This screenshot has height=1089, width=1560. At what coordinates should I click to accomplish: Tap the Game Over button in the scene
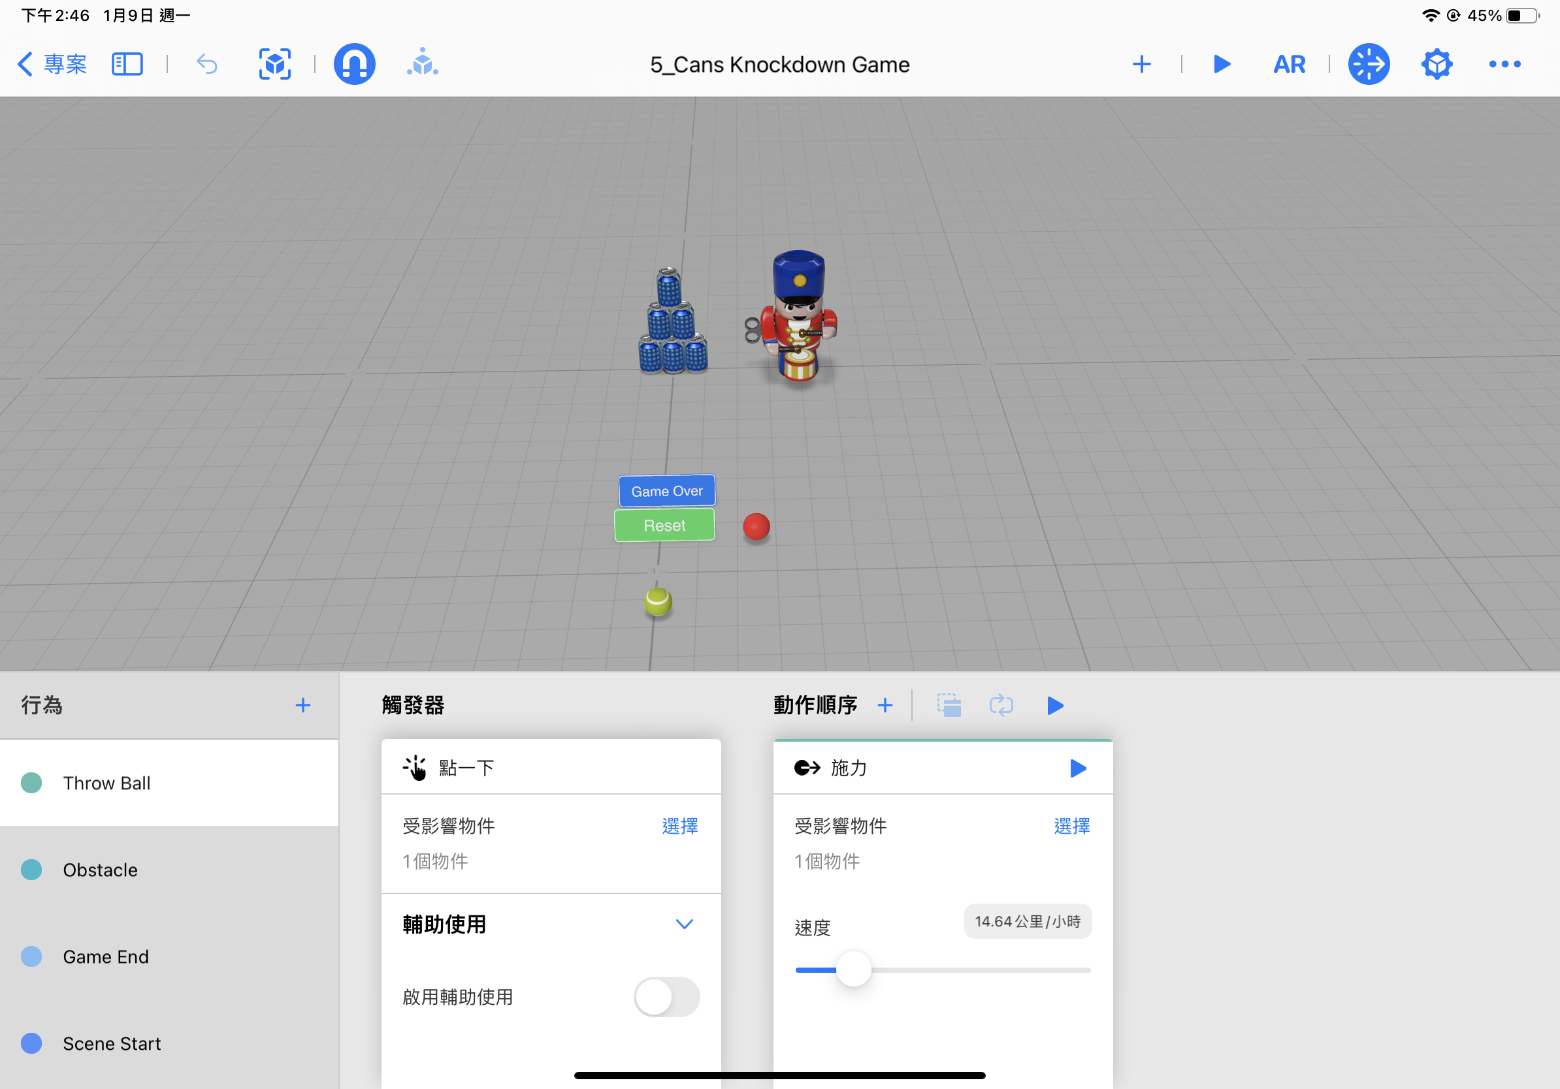(x=666, y=490)
